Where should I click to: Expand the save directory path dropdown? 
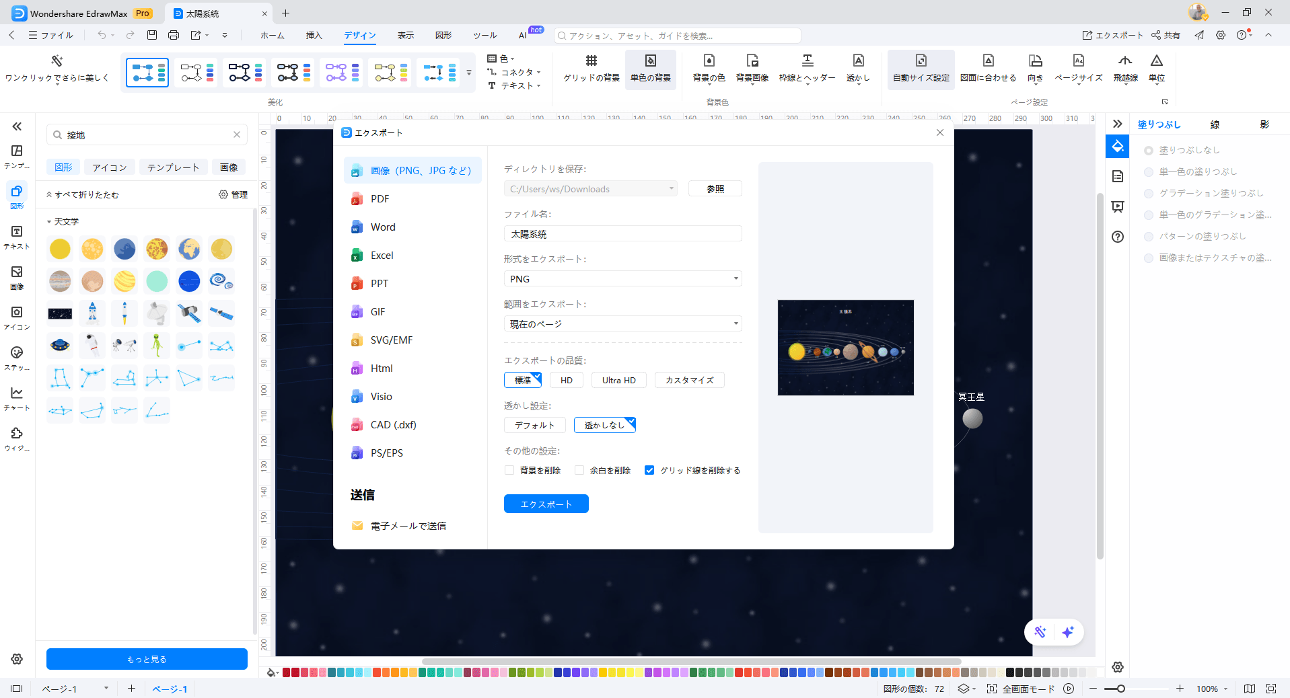click(671, 188)
